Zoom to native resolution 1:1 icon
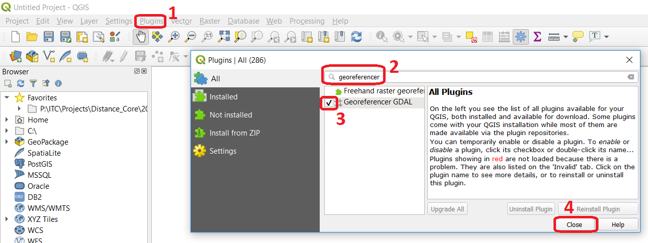This screenshot has height=243, width=648. coord(207,37)
